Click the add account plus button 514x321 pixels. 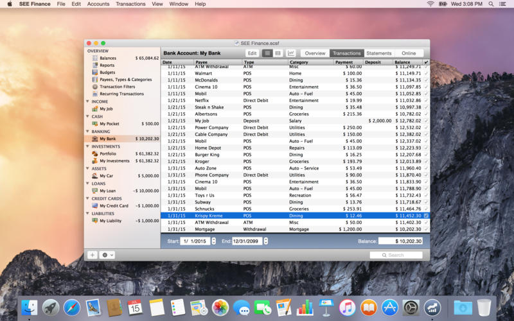93,255
